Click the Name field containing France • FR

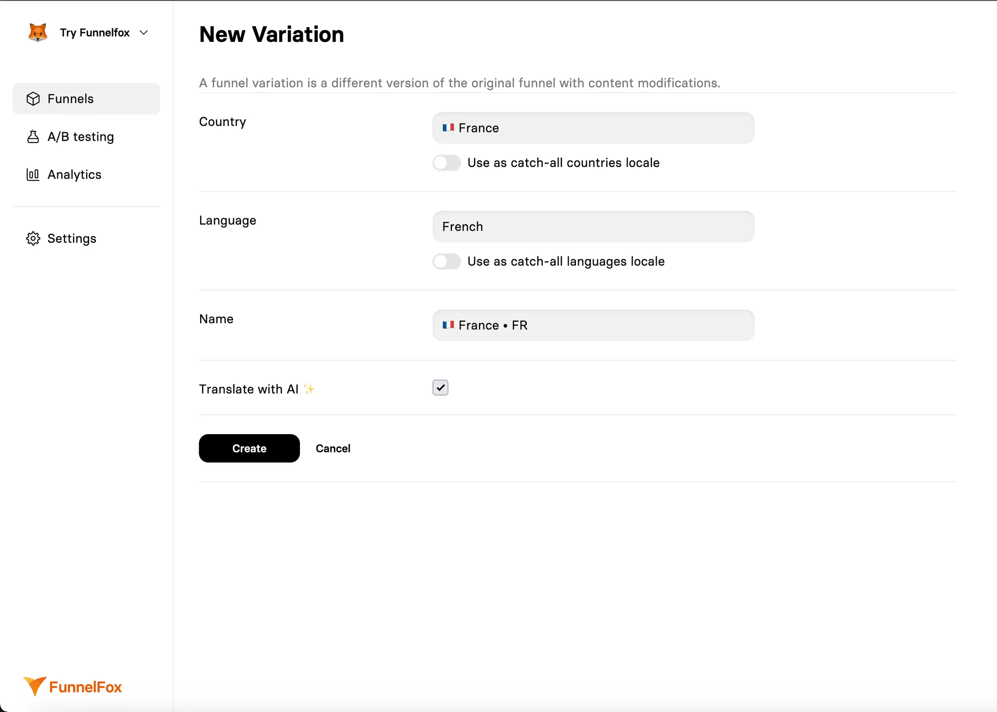point(593,325)
